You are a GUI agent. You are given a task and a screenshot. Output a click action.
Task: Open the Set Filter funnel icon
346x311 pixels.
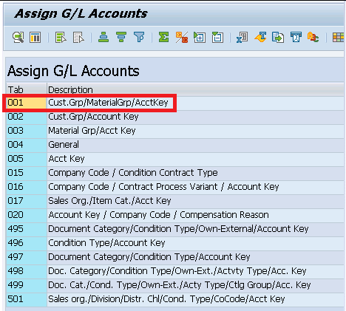tap(139, 38)
